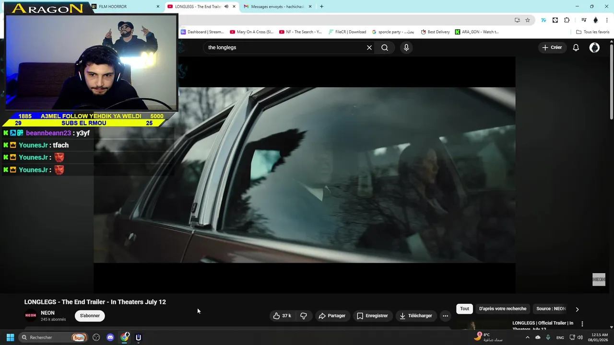Viewport: 614px width, 345px height.
Task: Close the Messages envoyés Gmail tab
Action: point(310,7)
